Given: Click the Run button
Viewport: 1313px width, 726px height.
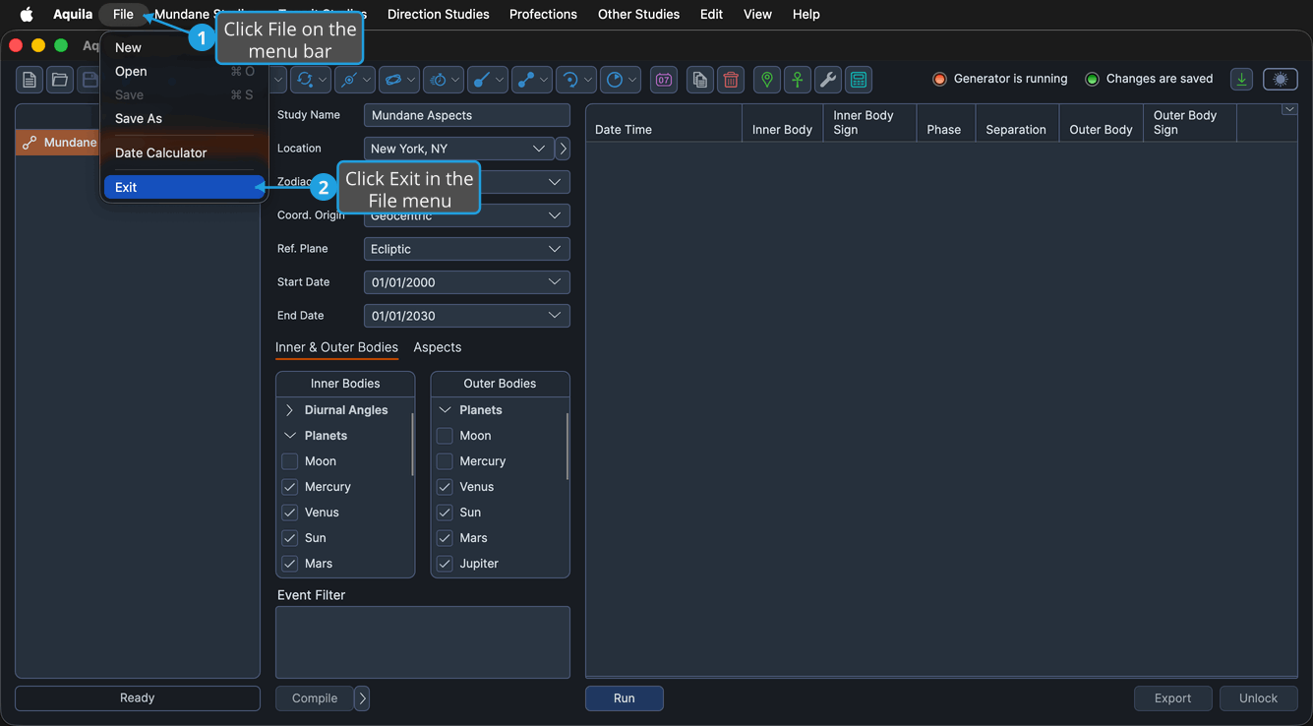Looking at the screenshot, I should pyautogui.click(x=625, y=698).
